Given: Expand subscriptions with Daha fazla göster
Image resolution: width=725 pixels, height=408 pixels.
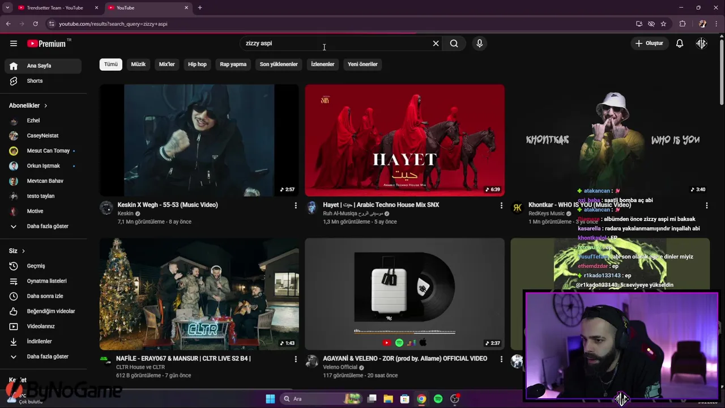Looking at the screenshot, I should point(43,226).
